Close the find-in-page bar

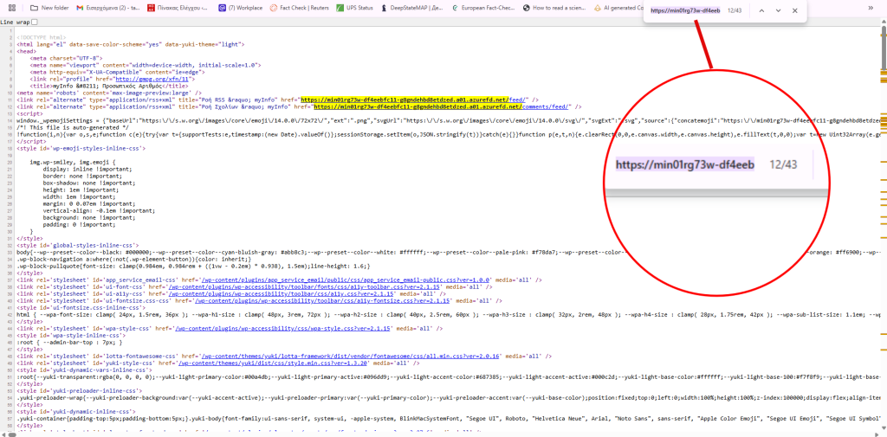(795, 10)
